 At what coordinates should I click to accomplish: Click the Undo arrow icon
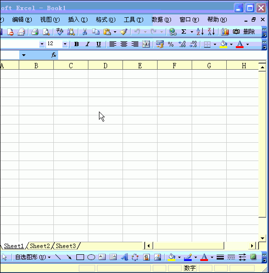137,32
